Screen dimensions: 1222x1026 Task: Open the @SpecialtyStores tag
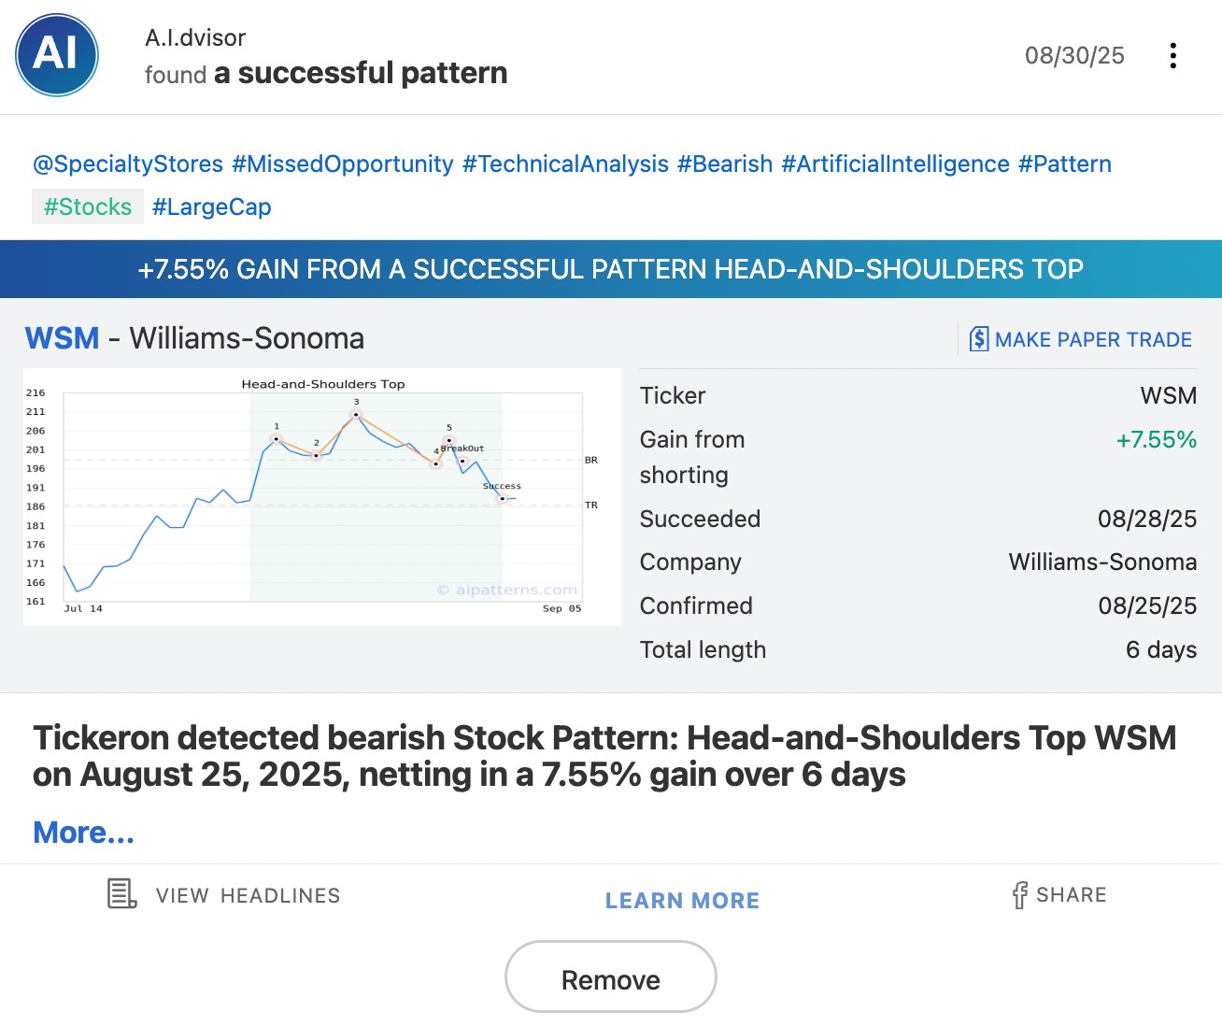[x=128, y=164]
